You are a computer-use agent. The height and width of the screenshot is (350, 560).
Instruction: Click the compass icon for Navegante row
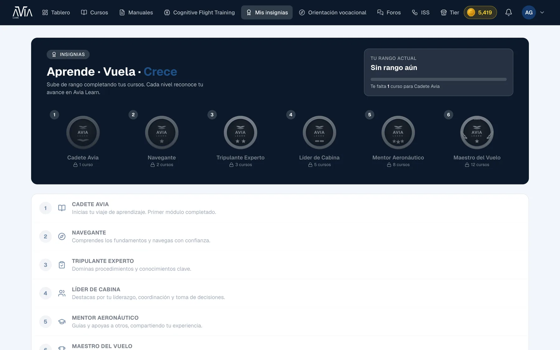coord(62,236)
